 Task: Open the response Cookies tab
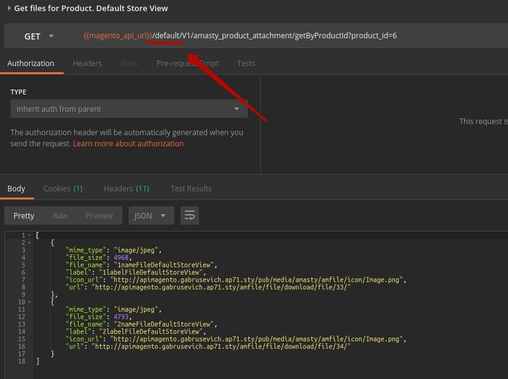[x=62, y=188]
